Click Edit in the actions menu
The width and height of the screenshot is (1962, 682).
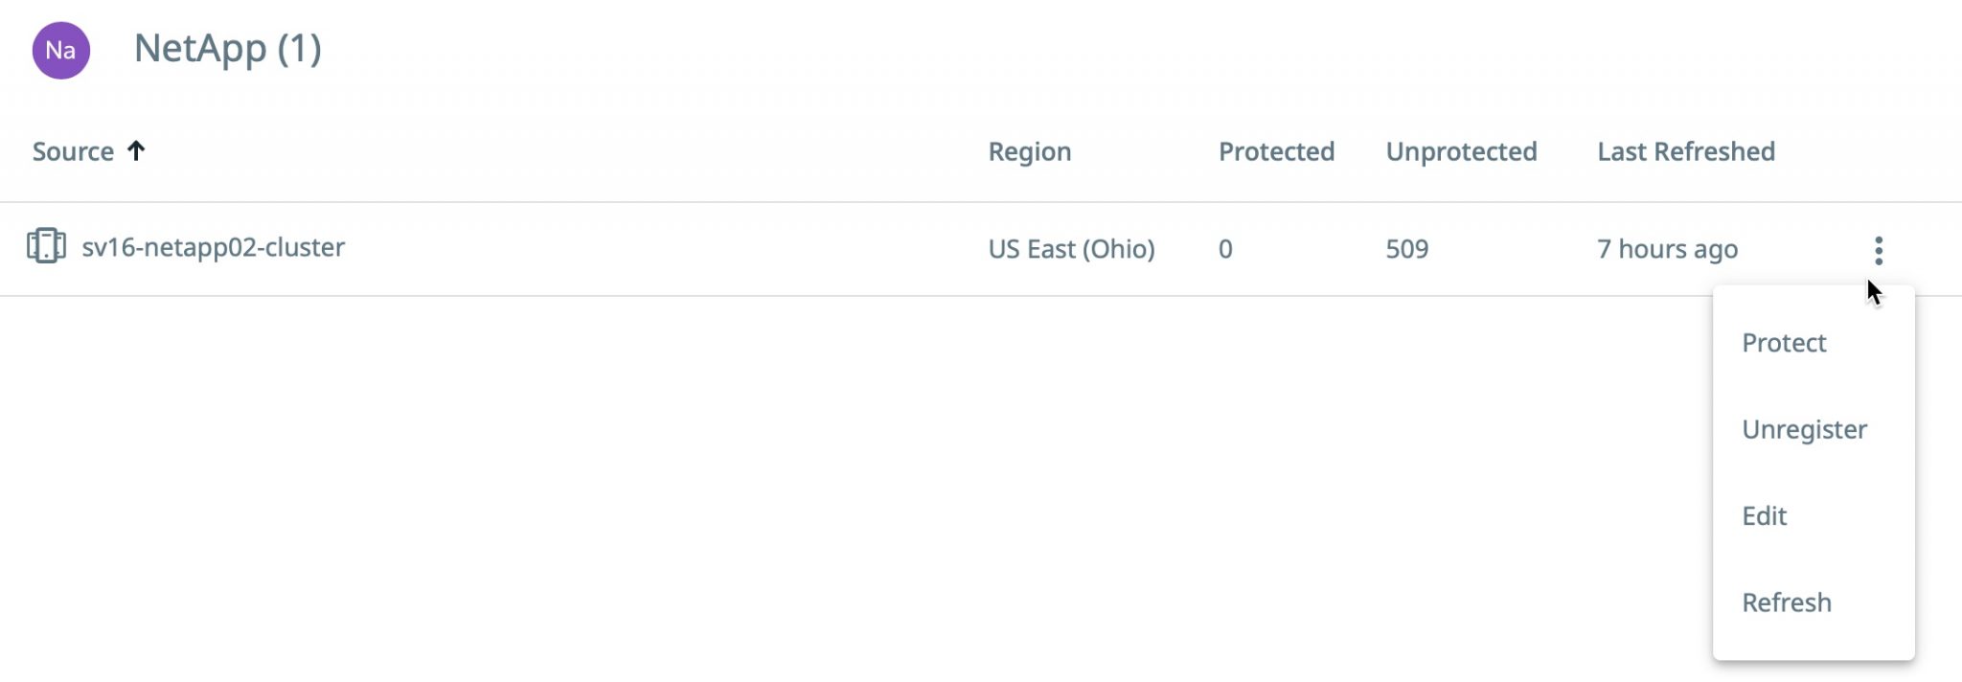pyautogui.click(x=1764, y=516)
